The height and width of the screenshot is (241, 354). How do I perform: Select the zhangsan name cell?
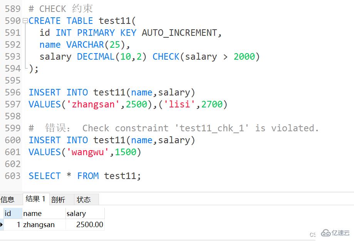point(39,225)
